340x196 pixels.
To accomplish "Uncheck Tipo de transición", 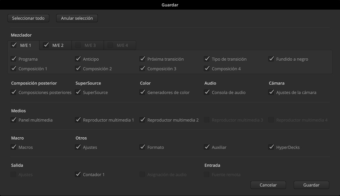I will [207, 59].
